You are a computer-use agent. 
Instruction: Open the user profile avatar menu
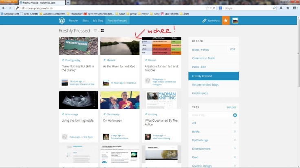pos(235,20)
